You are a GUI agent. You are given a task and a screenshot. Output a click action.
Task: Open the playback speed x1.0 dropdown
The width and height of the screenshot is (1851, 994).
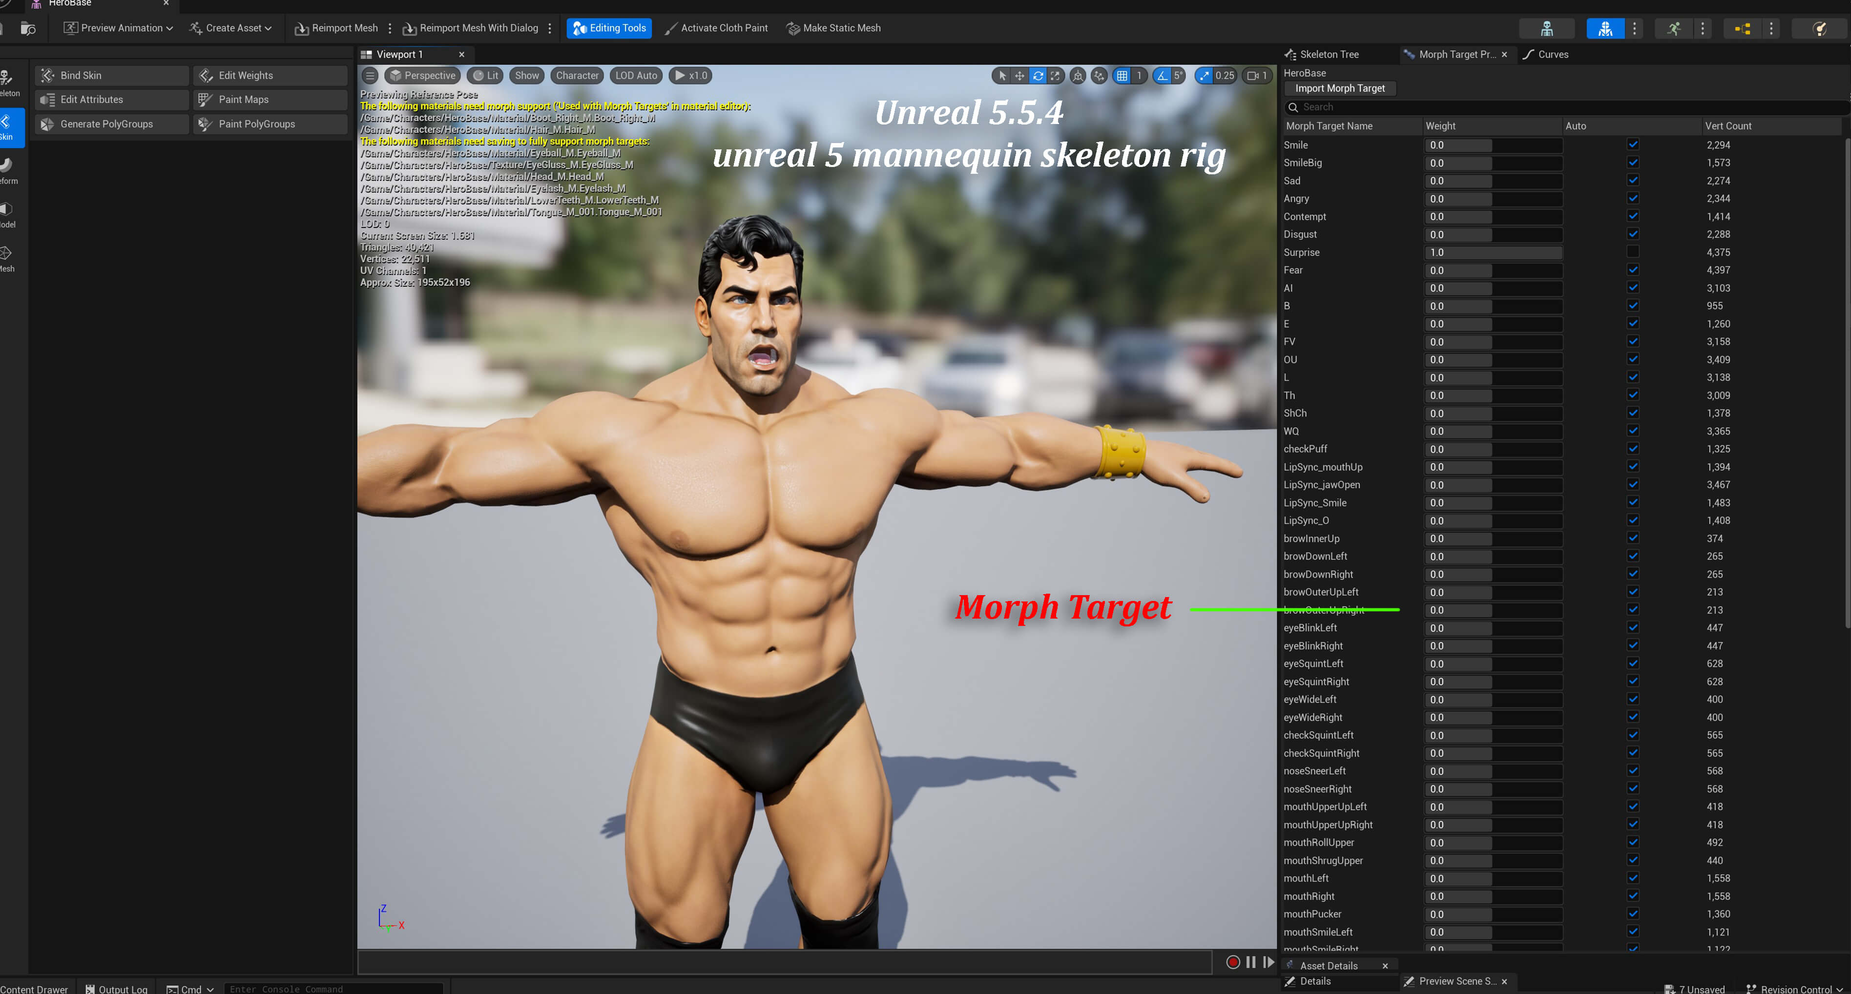coord(690,76)
